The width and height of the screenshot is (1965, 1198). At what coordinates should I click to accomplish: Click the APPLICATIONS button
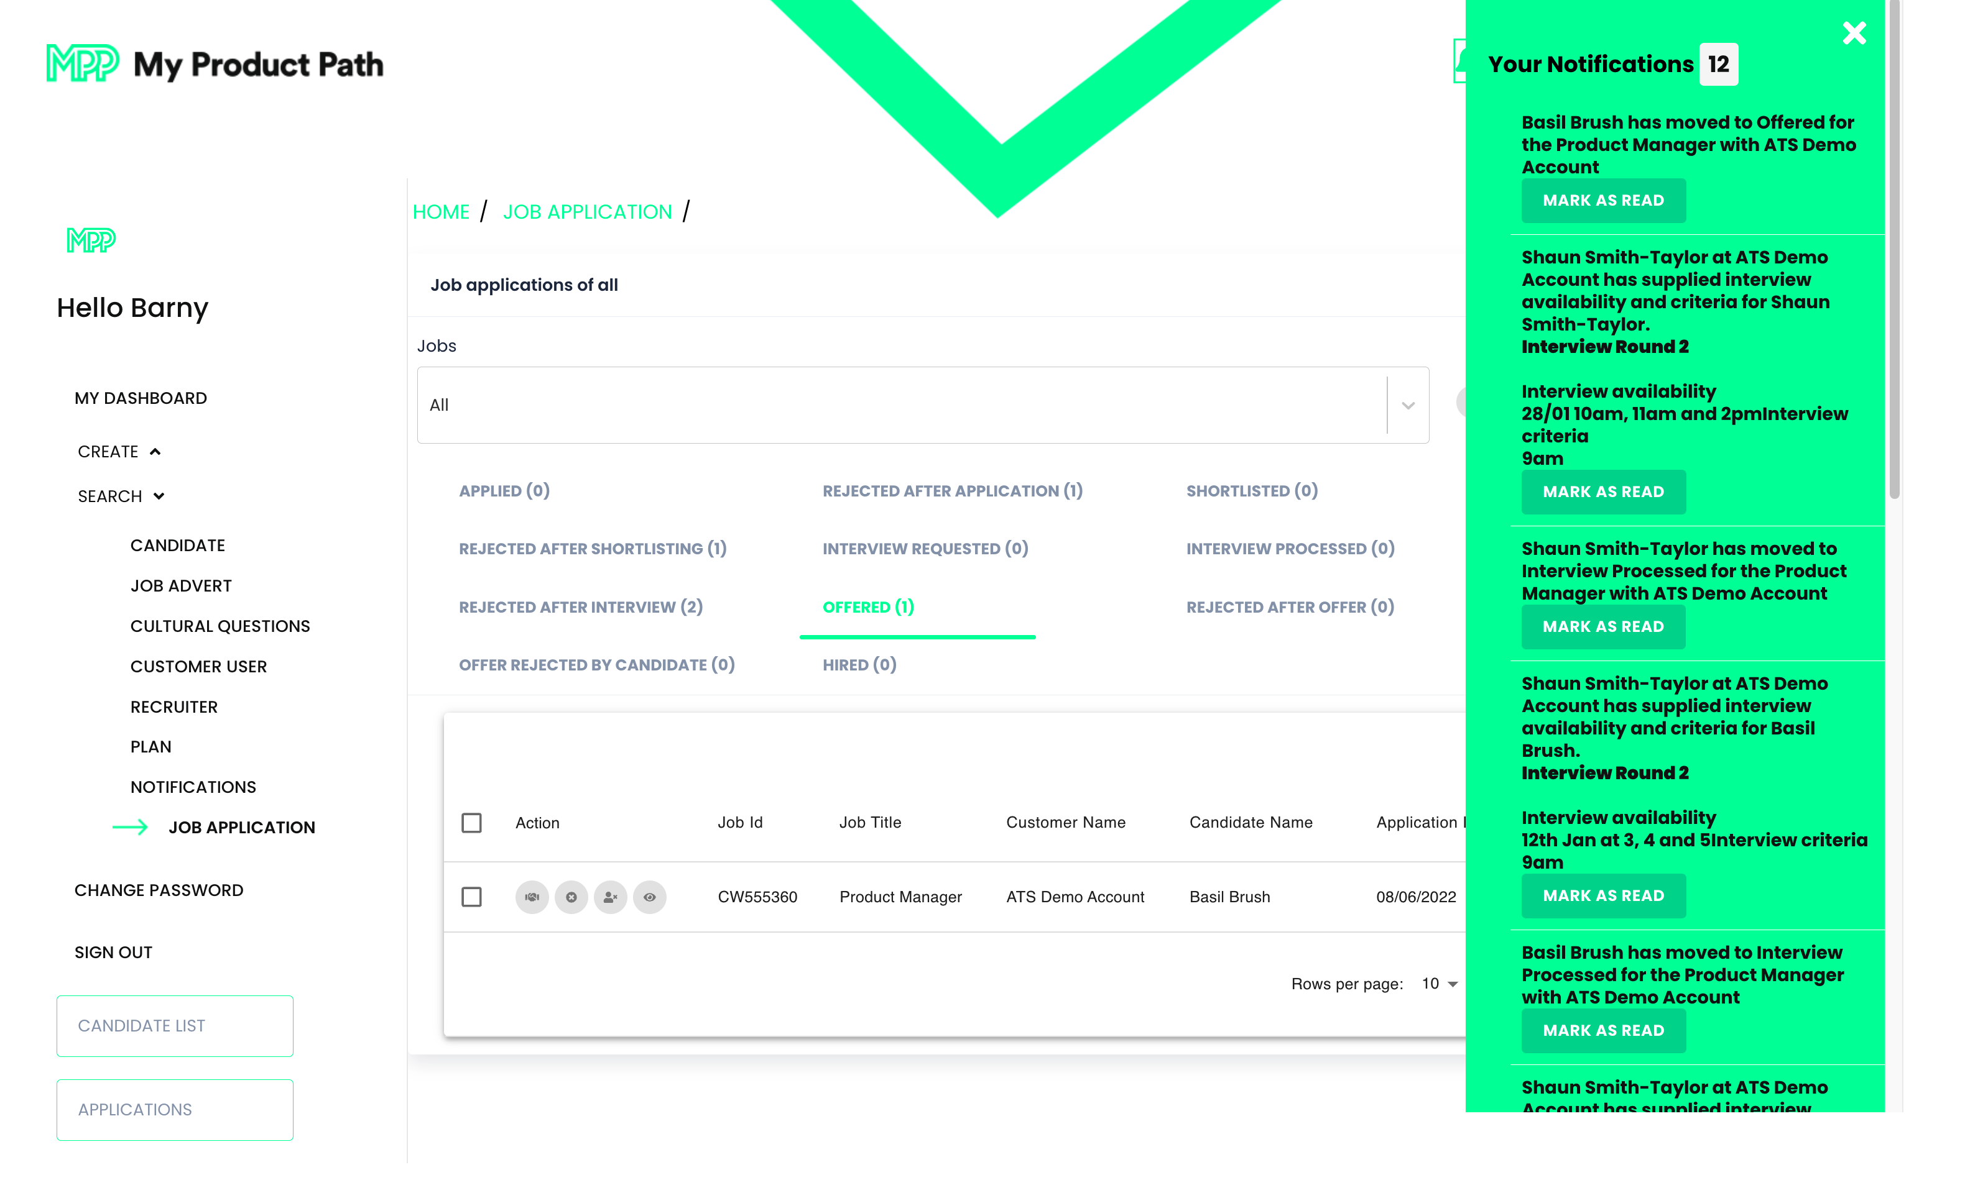pos(175,1110)
